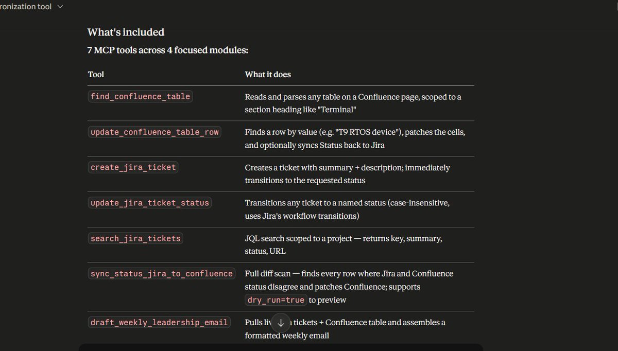Image resolution: width=618 pixels, height=351 pixels.
Task: Click the scroll-to-bottom arrow button
Action: (281, 323)
